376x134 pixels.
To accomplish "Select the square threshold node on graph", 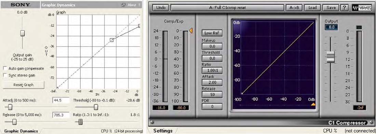I will tap(111, 40).
